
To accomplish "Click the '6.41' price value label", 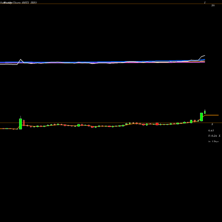I will pos(211,131).
